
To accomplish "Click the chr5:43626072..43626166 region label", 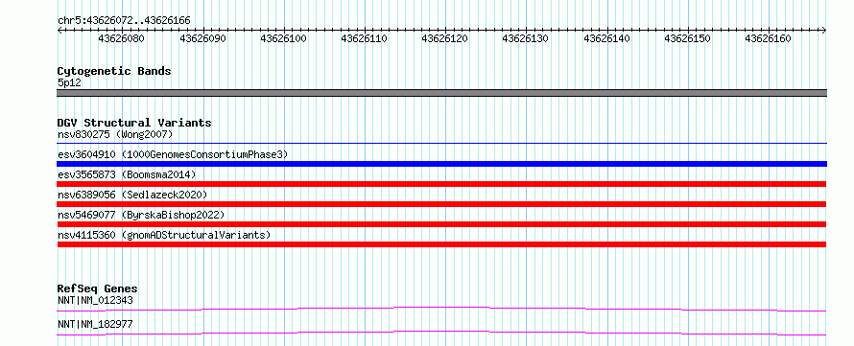I will (124, 21).
